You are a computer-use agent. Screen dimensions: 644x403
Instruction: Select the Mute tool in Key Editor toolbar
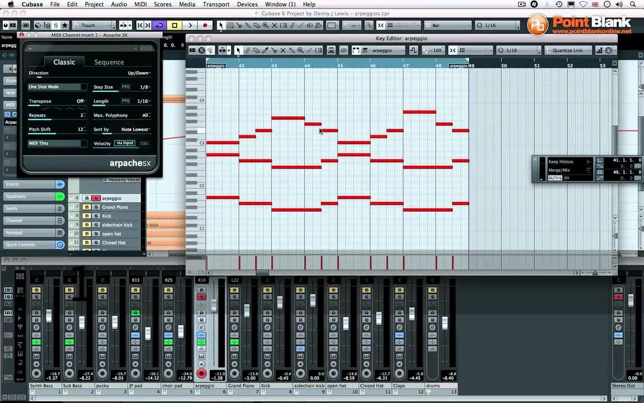(x=283, y=50)
